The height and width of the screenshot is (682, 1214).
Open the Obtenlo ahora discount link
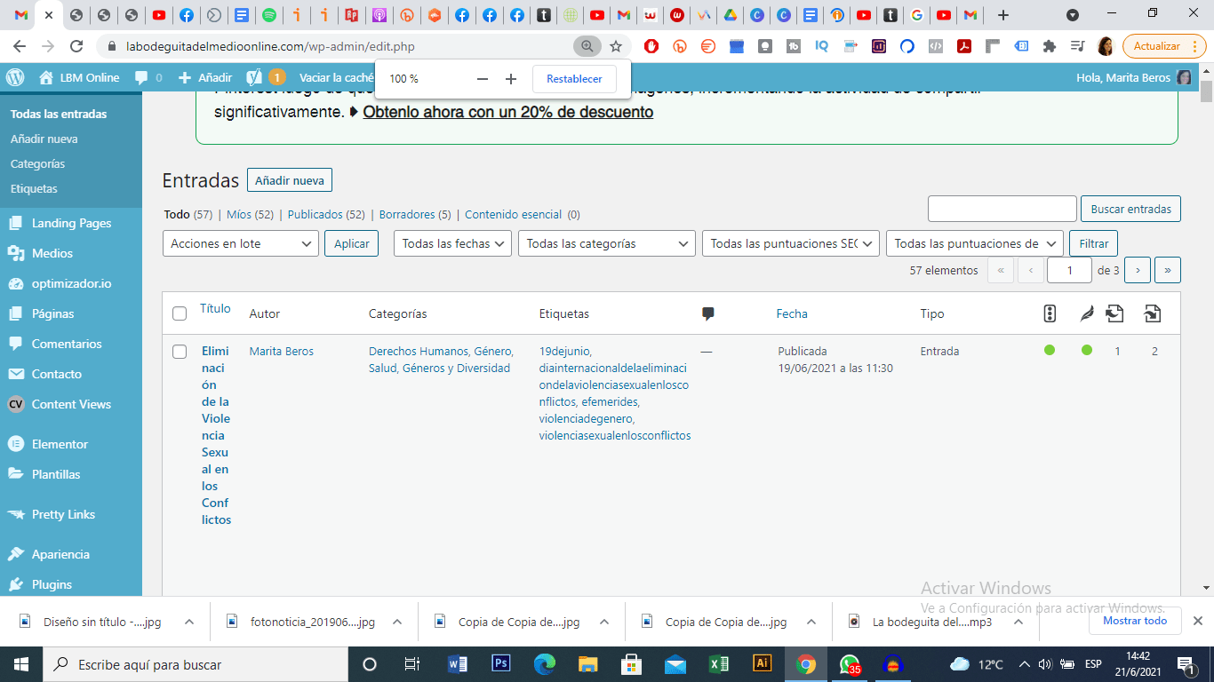pyautogui.click(x=508, y=113)
